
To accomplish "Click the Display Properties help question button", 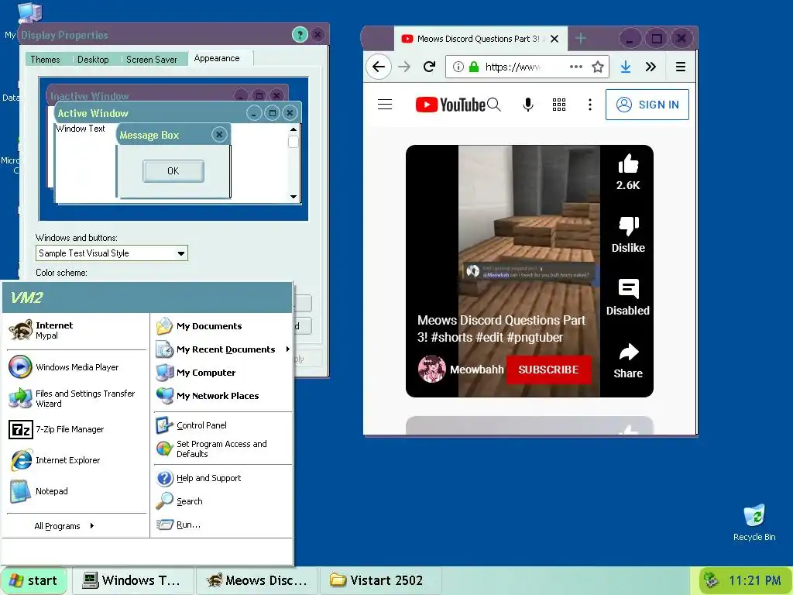I will pos(300,35).
